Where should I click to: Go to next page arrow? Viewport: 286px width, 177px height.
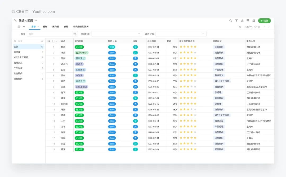click(x=269, y=27)
